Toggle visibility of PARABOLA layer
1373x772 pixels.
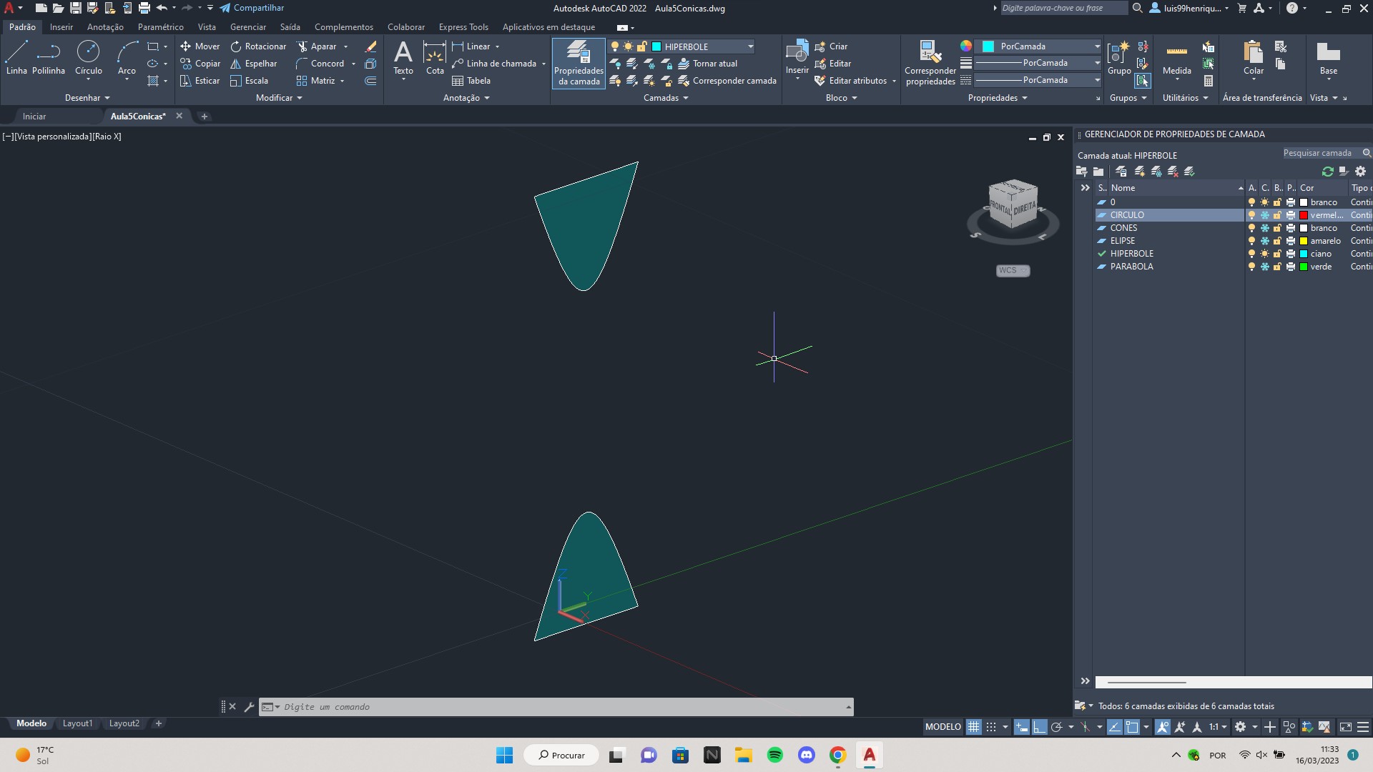1249,266
